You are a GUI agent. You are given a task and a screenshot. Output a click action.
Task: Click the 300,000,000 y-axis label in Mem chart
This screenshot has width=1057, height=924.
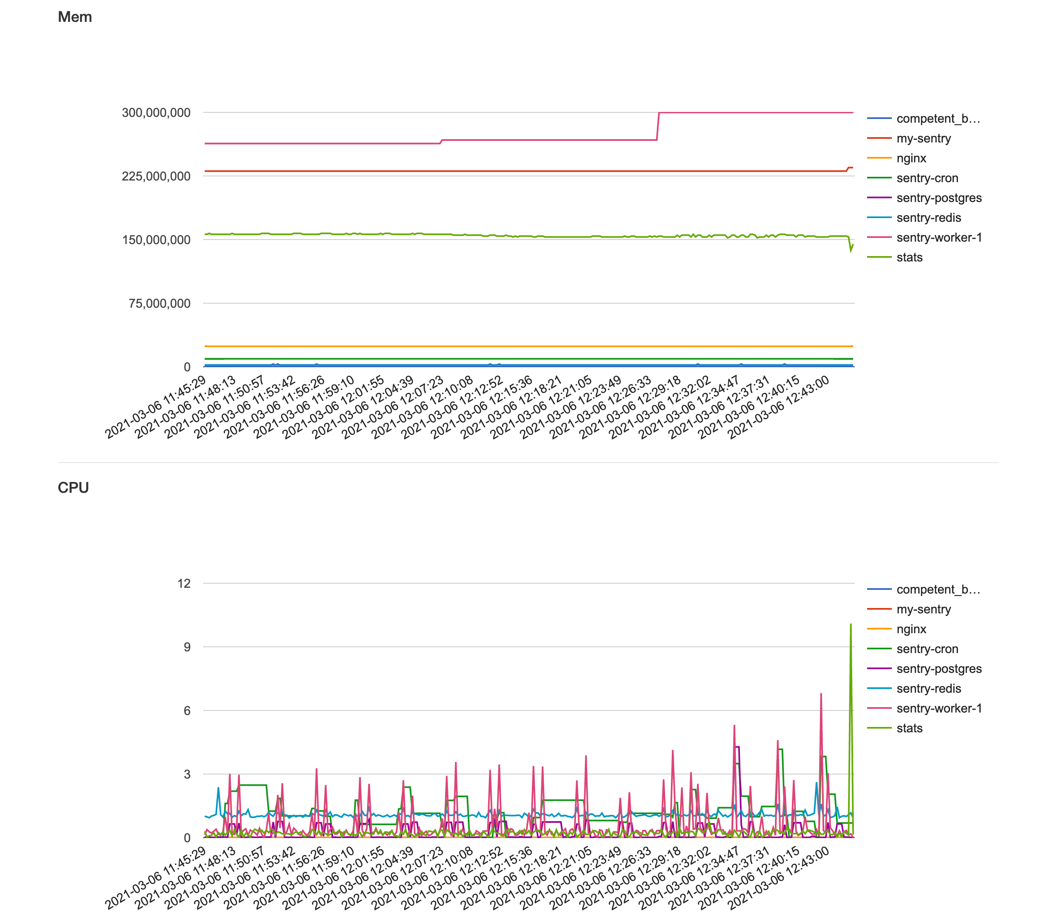[156, 112]
